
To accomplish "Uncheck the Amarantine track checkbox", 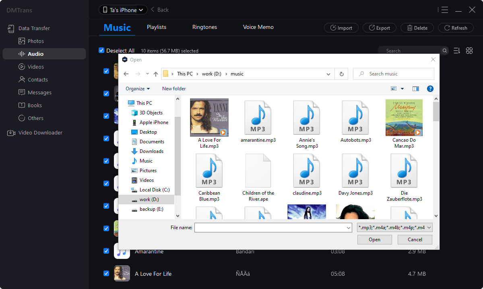I will coord(106,251).
